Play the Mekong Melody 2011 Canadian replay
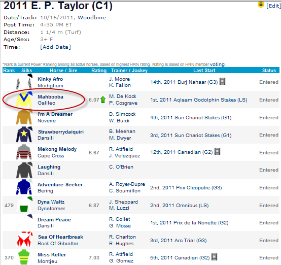The width and height of the screenshot is (281, 265). coord(218,151)
